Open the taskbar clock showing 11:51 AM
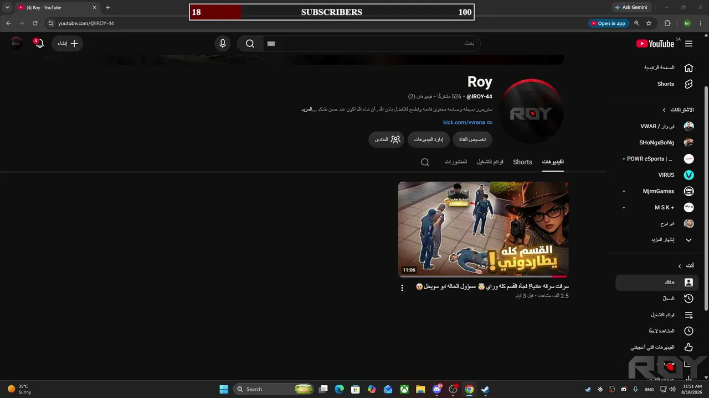 [x=692, y=389]
